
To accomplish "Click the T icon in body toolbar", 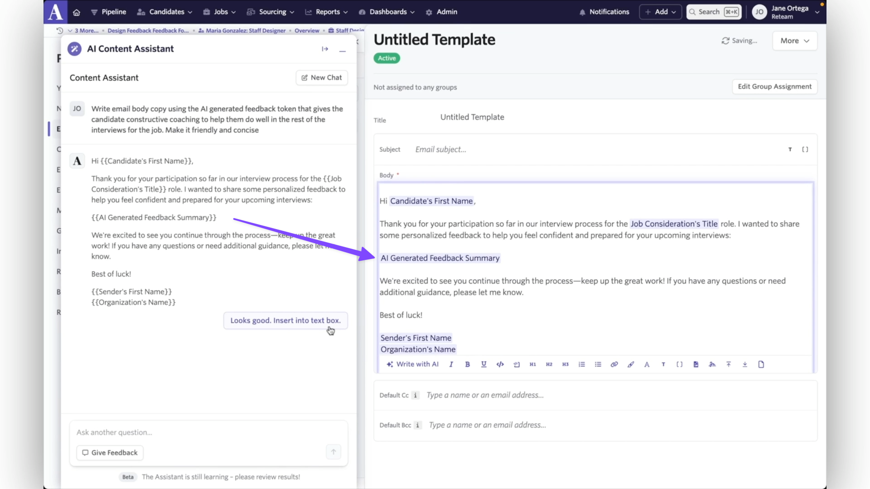I will point(663,364).
